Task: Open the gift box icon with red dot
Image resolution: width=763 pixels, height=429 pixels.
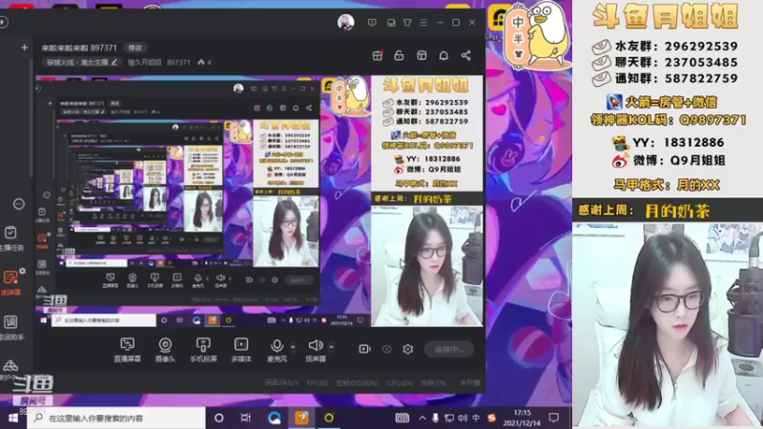Action: coord(378,55)
